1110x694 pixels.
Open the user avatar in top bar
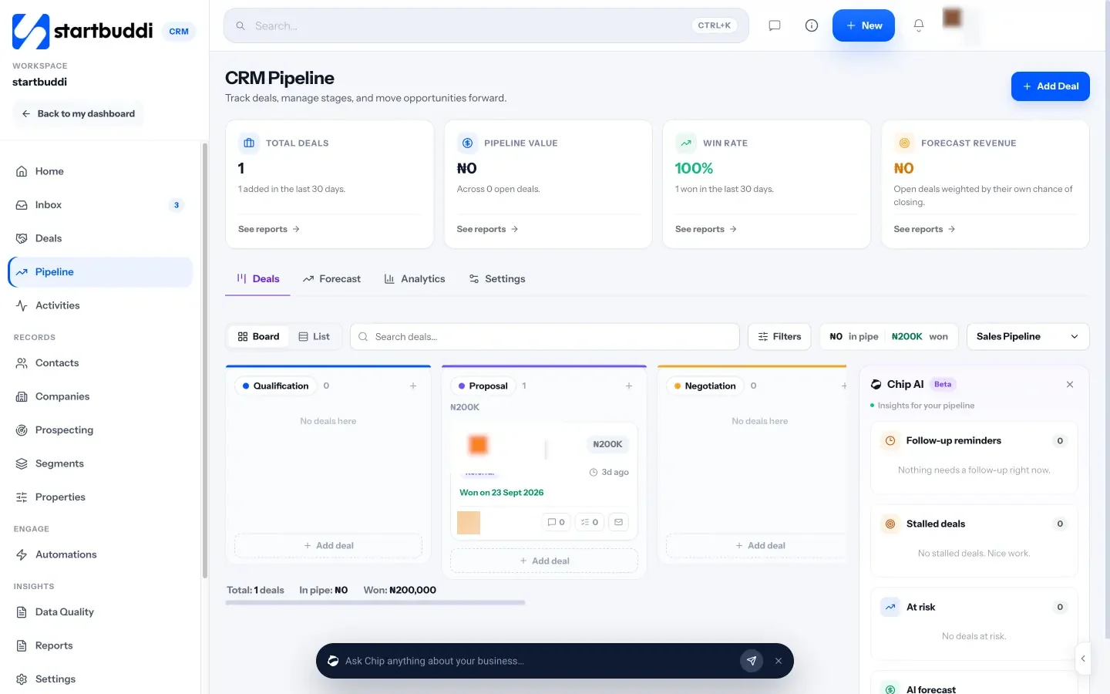953,18
